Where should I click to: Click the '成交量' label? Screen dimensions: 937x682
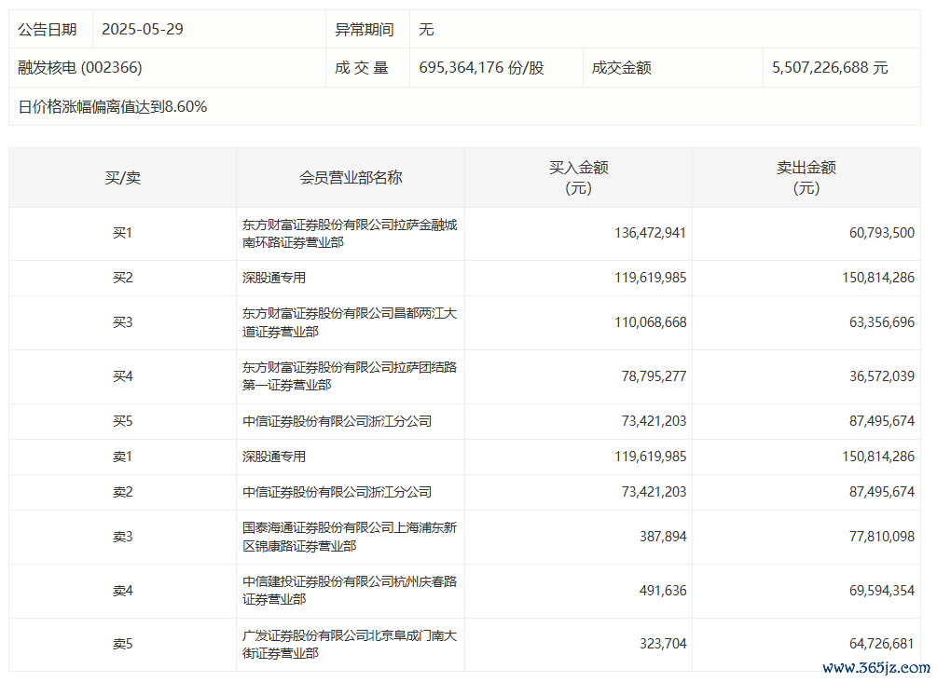click(x=362, y=67)
